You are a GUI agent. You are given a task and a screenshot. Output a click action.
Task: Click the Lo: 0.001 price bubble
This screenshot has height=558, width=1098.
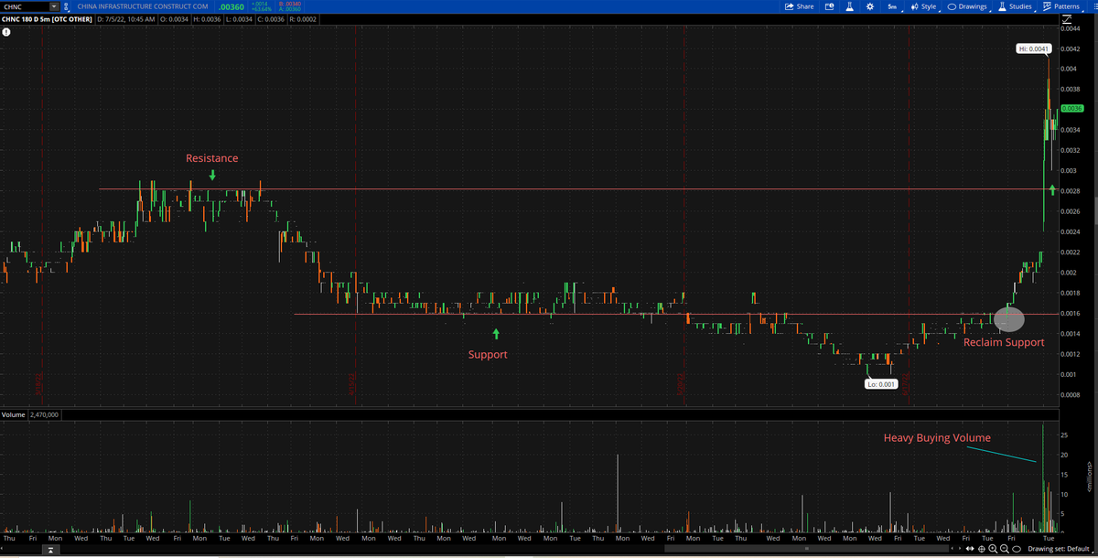[x=881, y=384]
